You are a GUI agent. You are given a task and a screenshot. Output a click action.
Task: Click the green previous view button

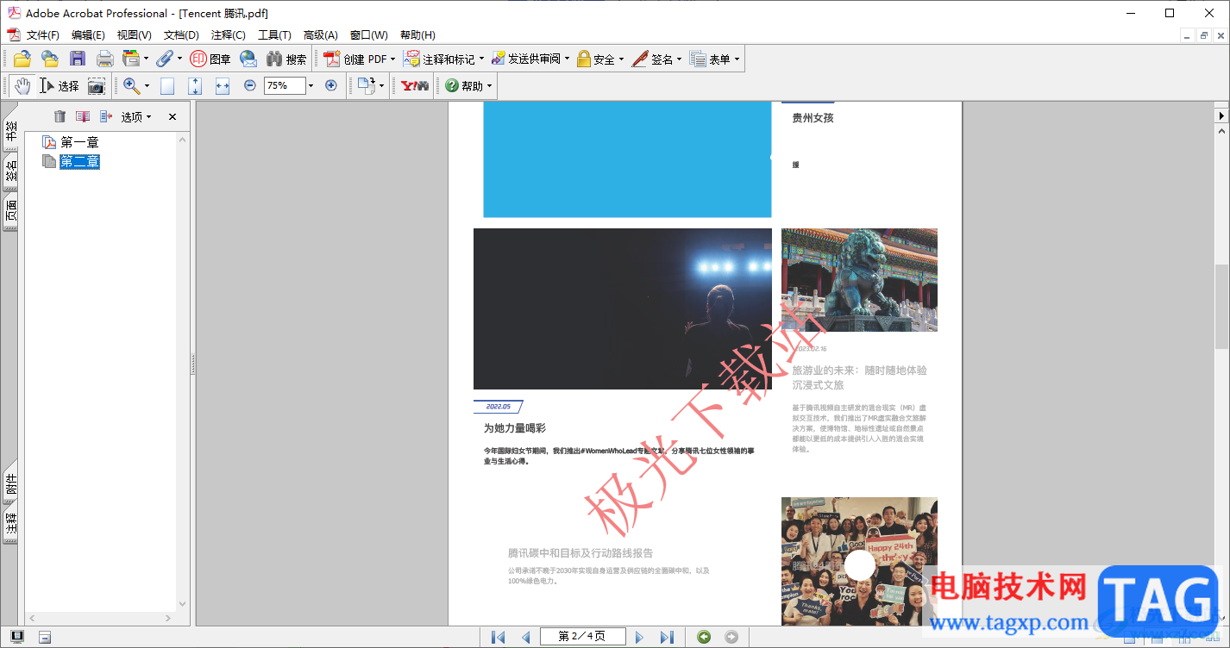[x=704, y=637]
